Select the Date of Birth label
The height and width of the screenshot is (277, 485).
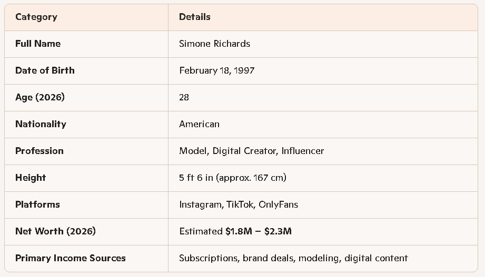(45, 70)
